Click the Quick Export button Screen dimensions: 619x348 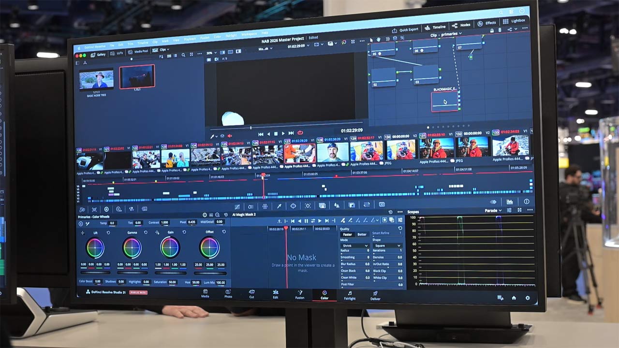tap(405, 29)
